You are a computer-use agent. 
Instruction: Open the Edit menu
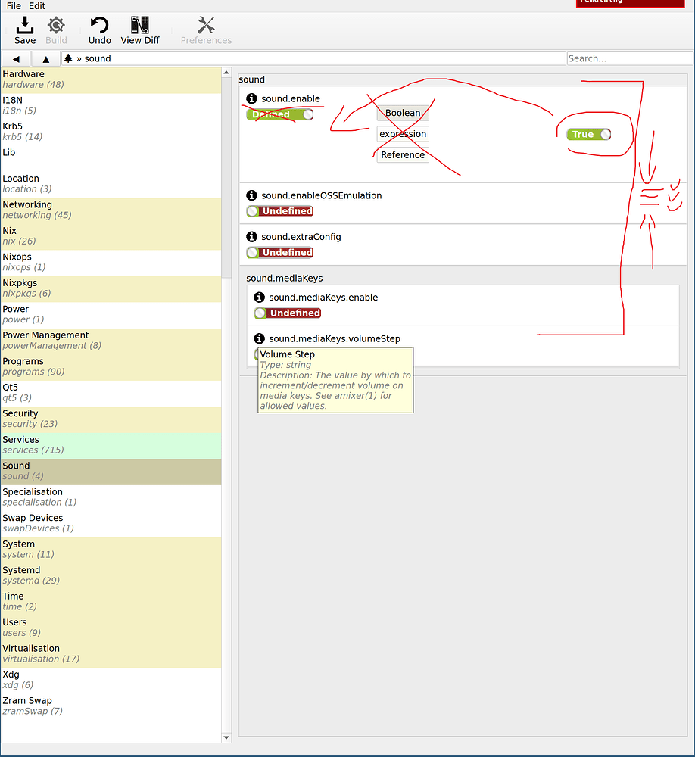click(36, 6)
